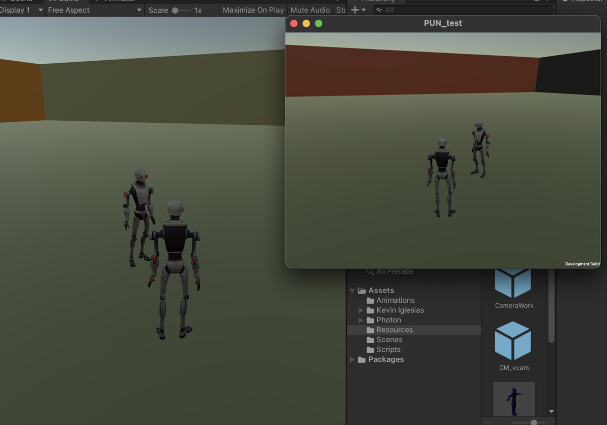Select the All Prefabs saved search
The width and height of the screenshot is (607, 425).
pyautogui.click(x=395, y=271)
